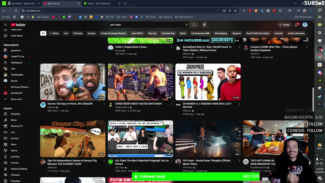325x183 pixels.
Task: Clear the search box with the X
Action: (187, 25)
